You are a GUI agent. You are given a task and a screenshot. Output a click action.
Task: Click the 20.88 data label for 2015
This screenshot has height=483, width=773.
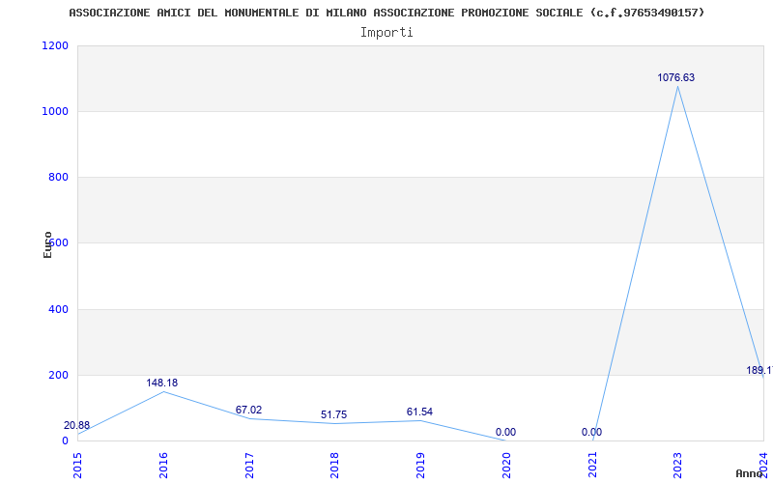coord(77,425)
